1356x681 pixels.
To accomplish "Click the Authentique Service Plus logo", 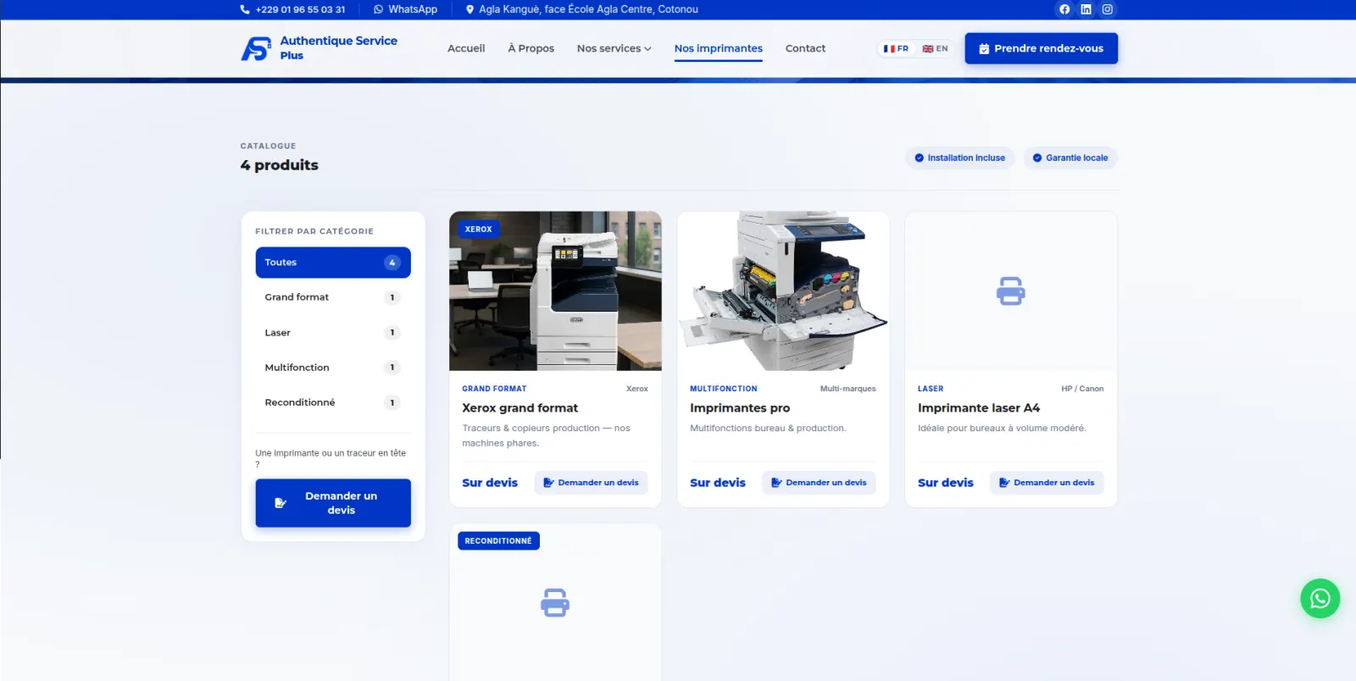I will (x=319, y=48).
